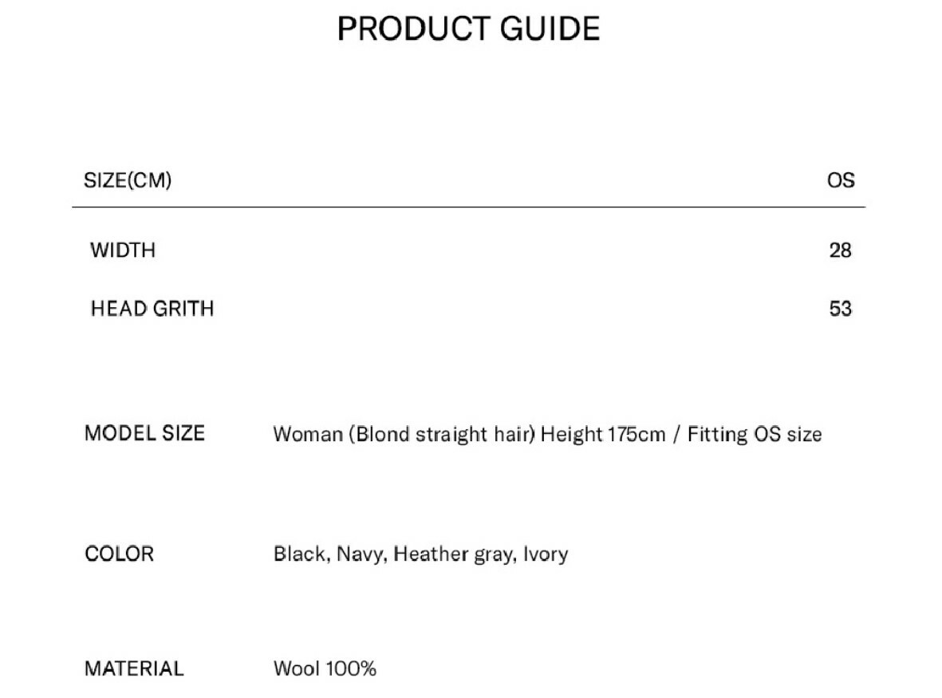Image resolution: width=942 pixels, height=698 pixels.
Task: Click the "Fitting OS size" text
Action: [755, 435]
